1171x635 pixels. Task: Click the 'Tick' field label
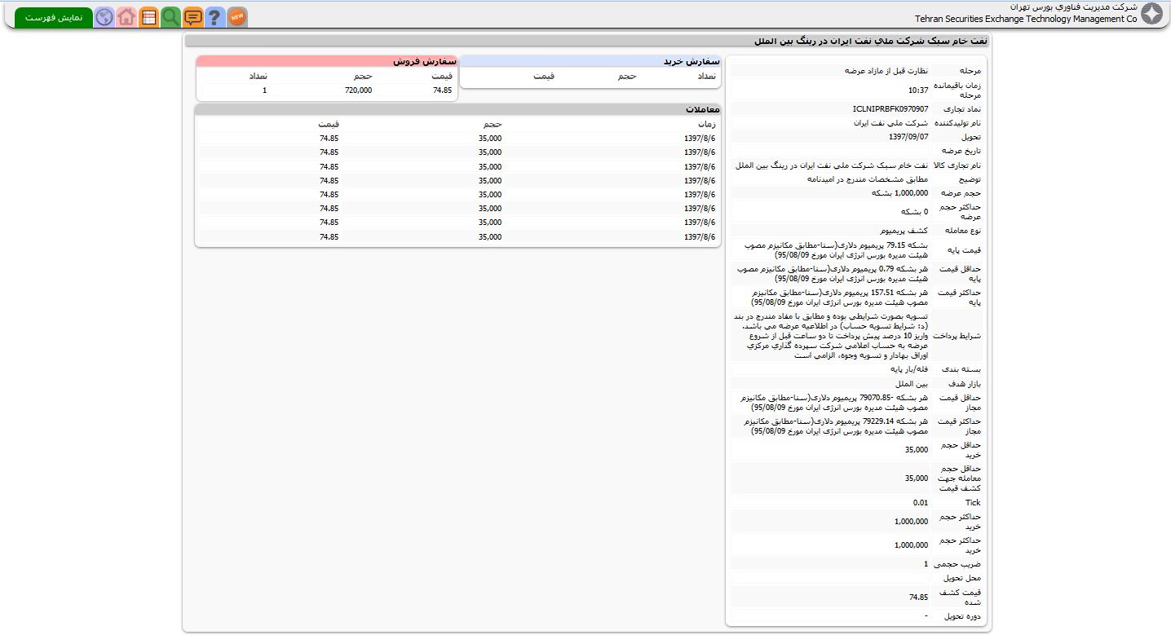click(973, 502)
